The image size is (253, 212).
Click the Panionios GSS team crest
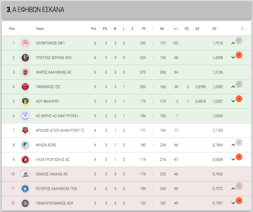point(25,87)
